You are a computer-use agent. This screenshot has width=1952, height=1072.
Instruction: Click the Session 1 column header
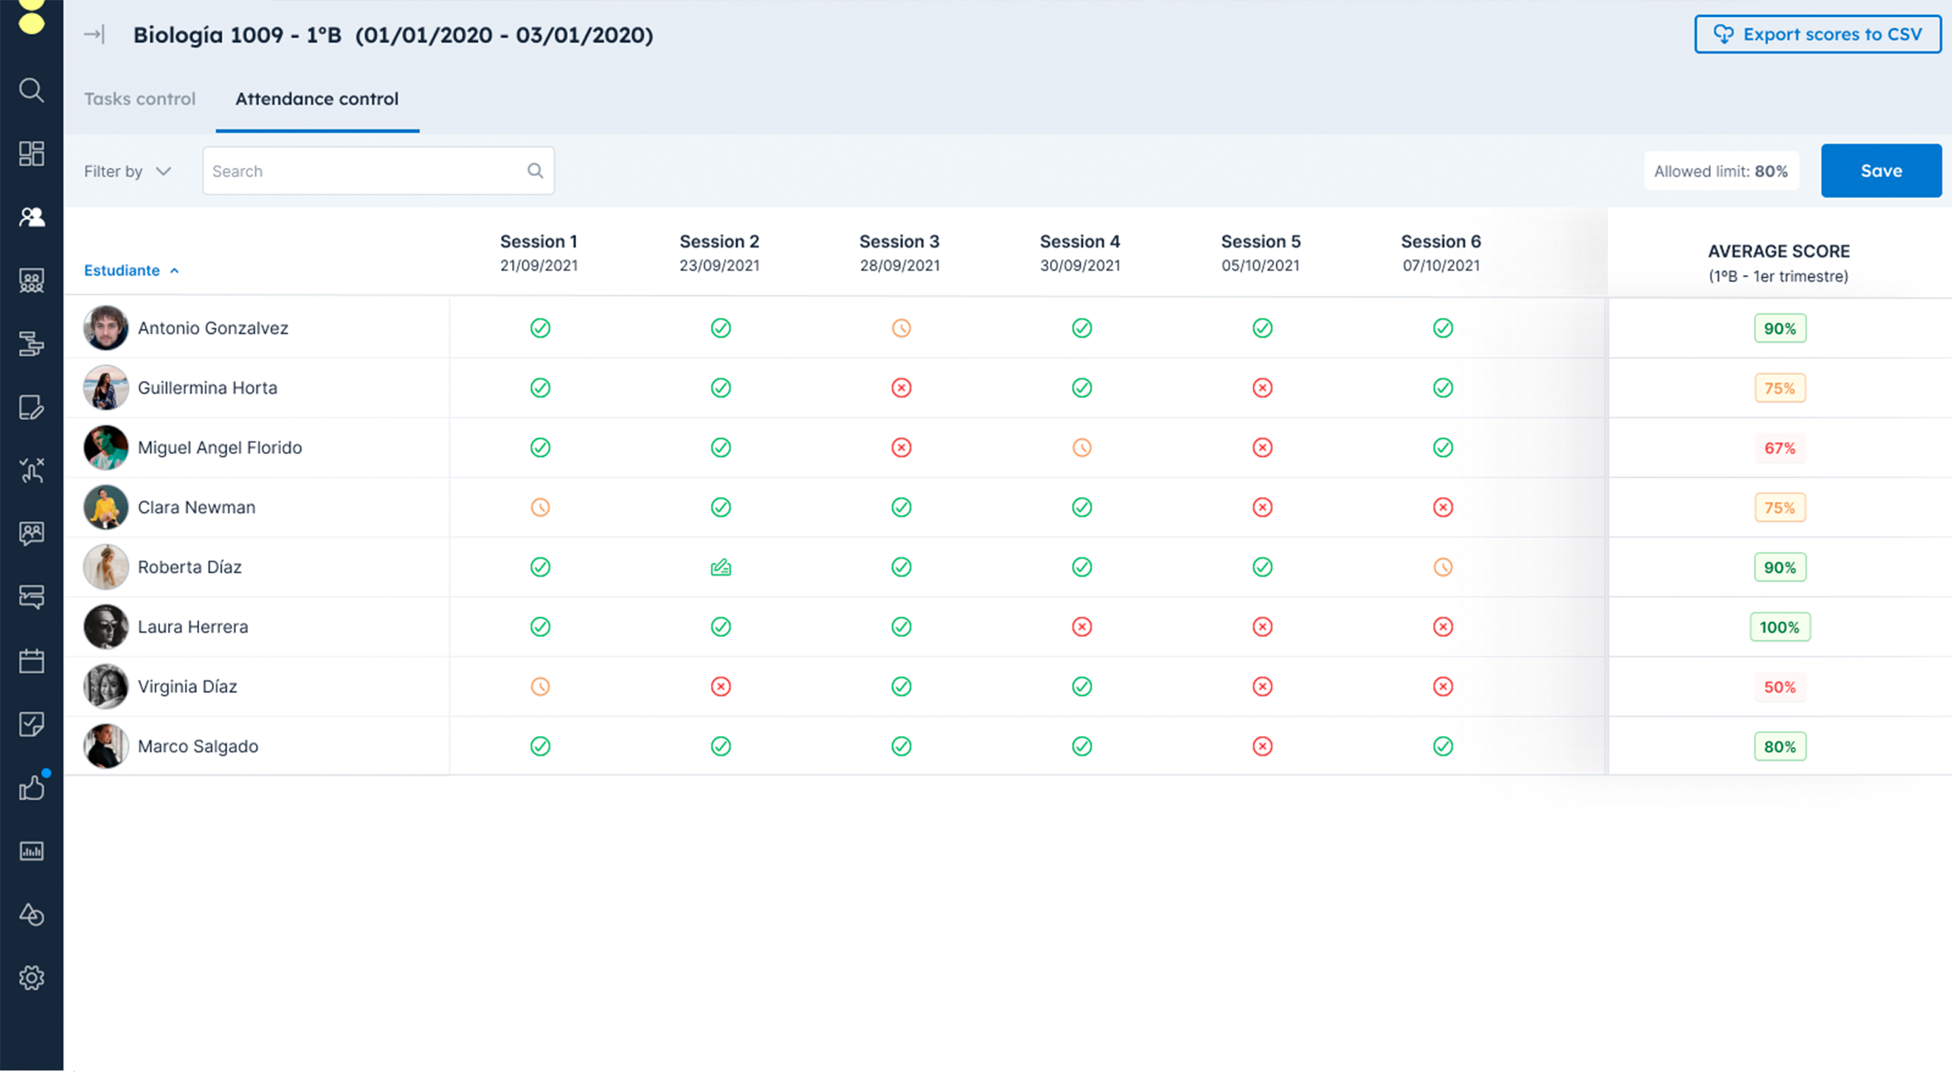538,253
